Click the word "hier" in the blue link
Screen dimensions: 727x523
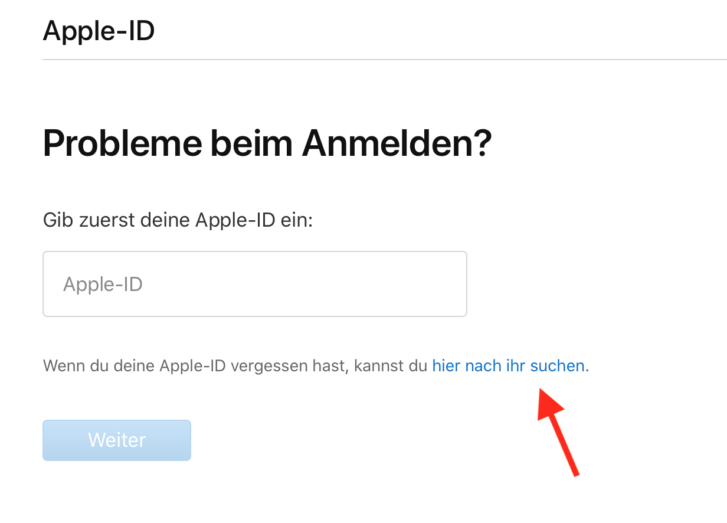click(446, 366)
